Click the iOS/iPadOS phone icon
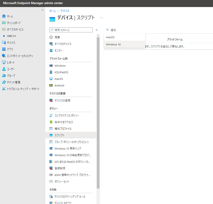Viewport: 213px width, 204px height. [x=51, y=72]
